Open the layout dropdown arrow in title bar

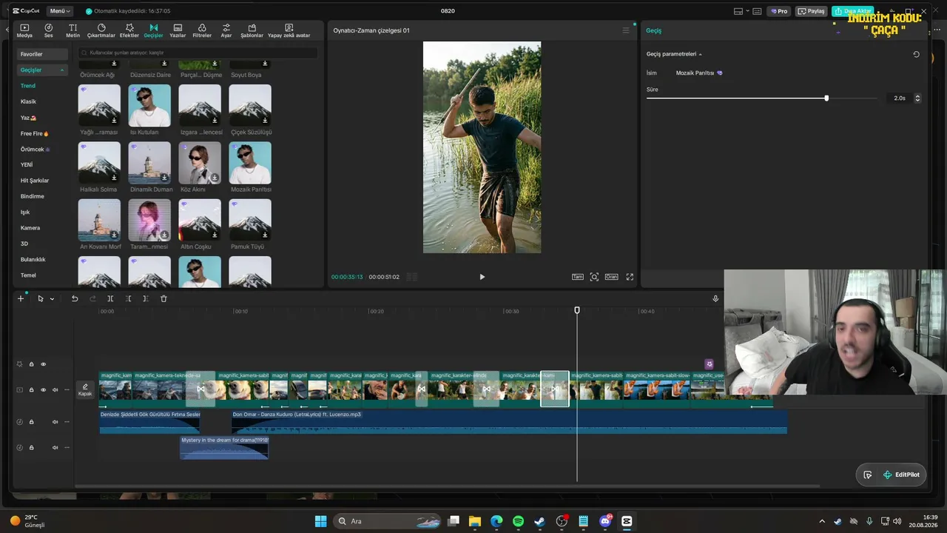click(x=748, y=11)
